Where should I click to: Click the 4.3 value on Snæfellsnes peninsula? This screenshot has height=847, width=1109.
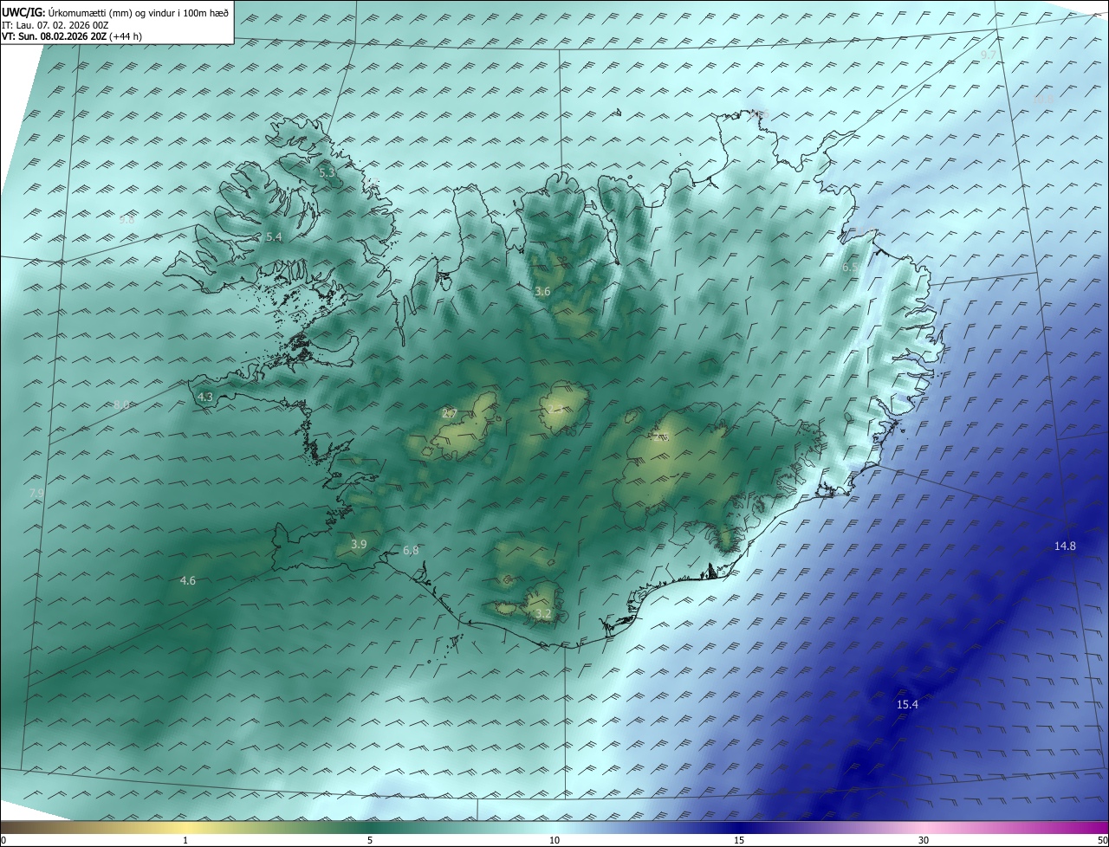pyautogui.click(x=205, y=398)
